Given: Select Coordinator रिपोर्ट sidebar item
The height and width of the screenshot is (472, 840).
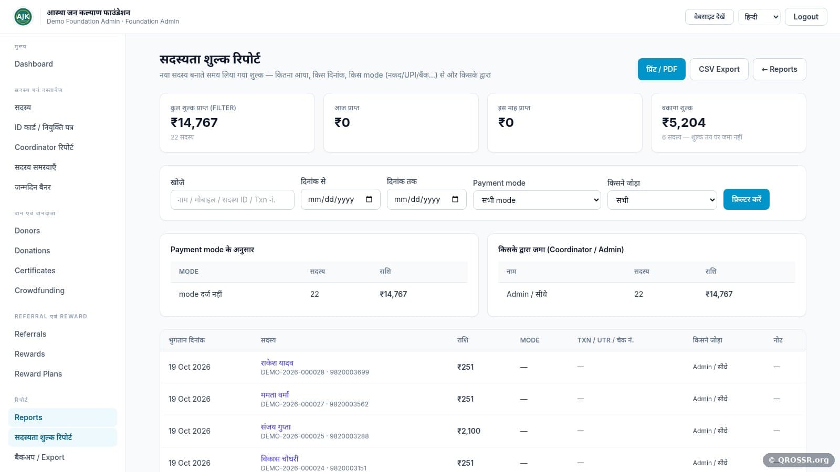Looking at the screenshot, I should point(44,147).
